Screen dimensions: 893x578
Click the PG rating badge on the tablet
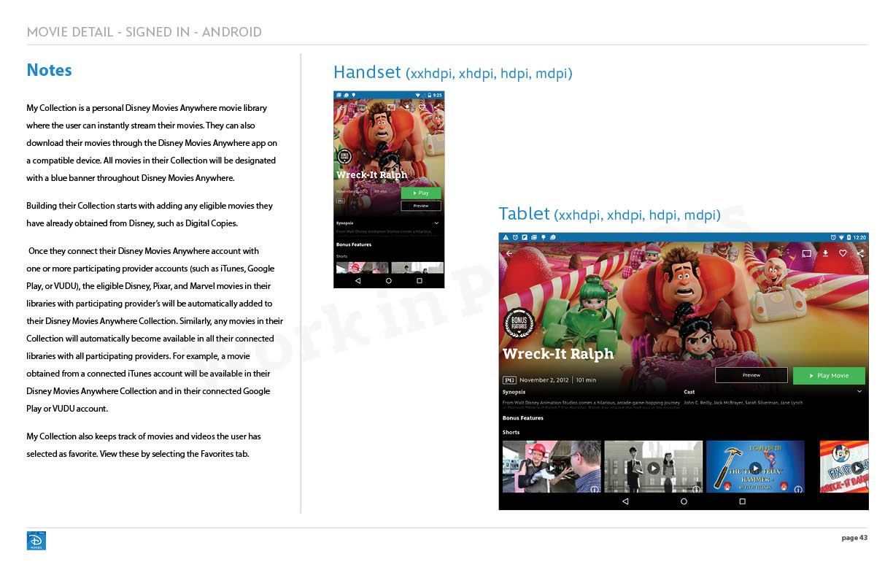509,380
